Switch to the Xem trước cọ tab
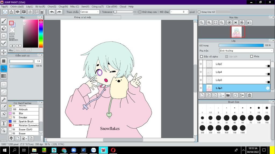The height and width of the screenshot is (154, 275). point(23,50)
